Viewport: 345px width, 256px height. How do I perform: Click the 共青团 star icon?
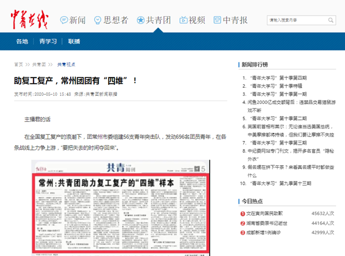point(141,20)
